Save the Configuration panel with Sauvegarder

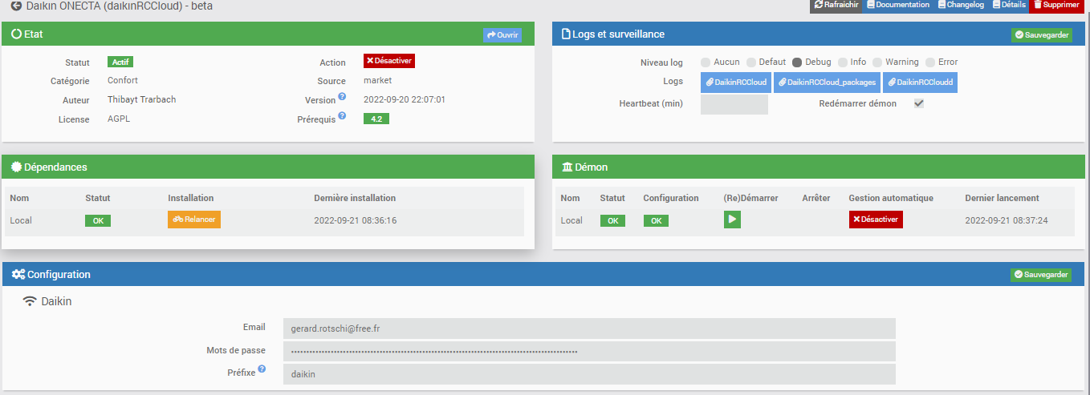1041,275
